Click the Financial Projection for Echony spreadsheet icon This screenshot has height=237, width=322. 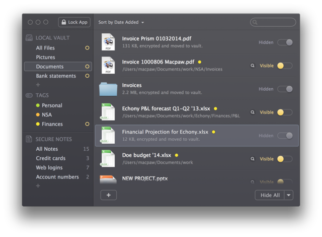(108, 135)
